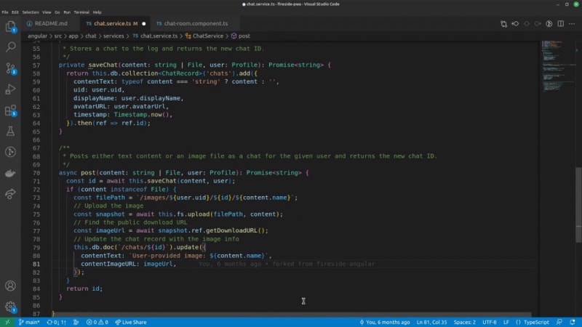Open the Explorer view

[x=10, y=26]
